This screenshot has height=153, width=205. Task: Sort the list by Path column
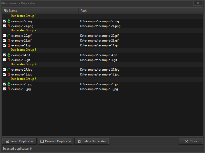[x=84, y=10]
